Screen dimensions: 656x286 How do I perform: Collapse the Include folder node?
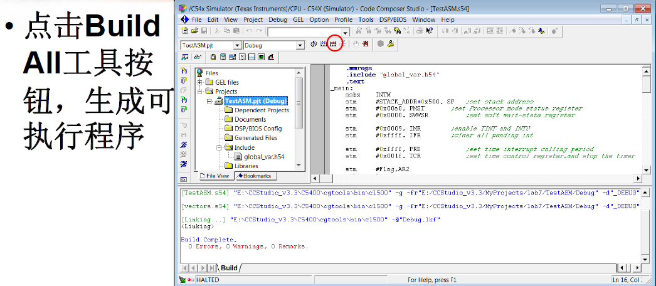tap(219, 147)
